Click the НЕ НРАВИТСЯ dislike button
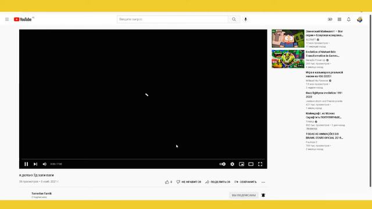 tap(188, 182)
